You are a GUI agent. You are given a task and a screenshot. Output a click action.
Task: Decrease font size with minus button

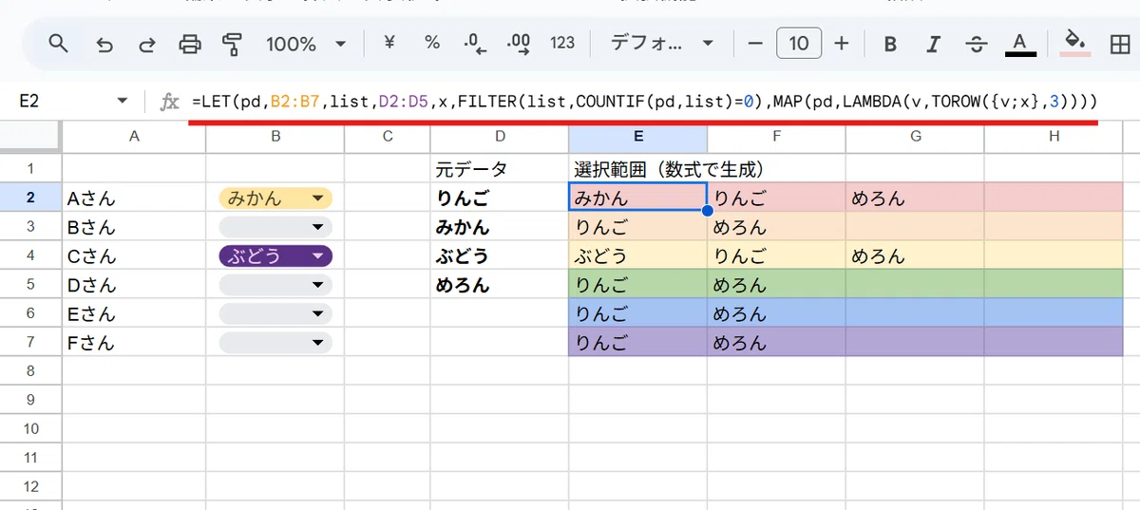pyautogui.click(x=755, y=43)
